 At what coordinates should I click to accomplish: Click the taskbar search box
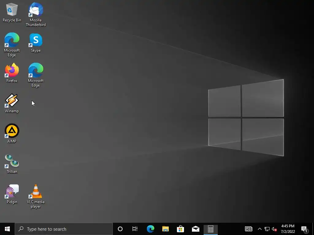pos(64,229)
